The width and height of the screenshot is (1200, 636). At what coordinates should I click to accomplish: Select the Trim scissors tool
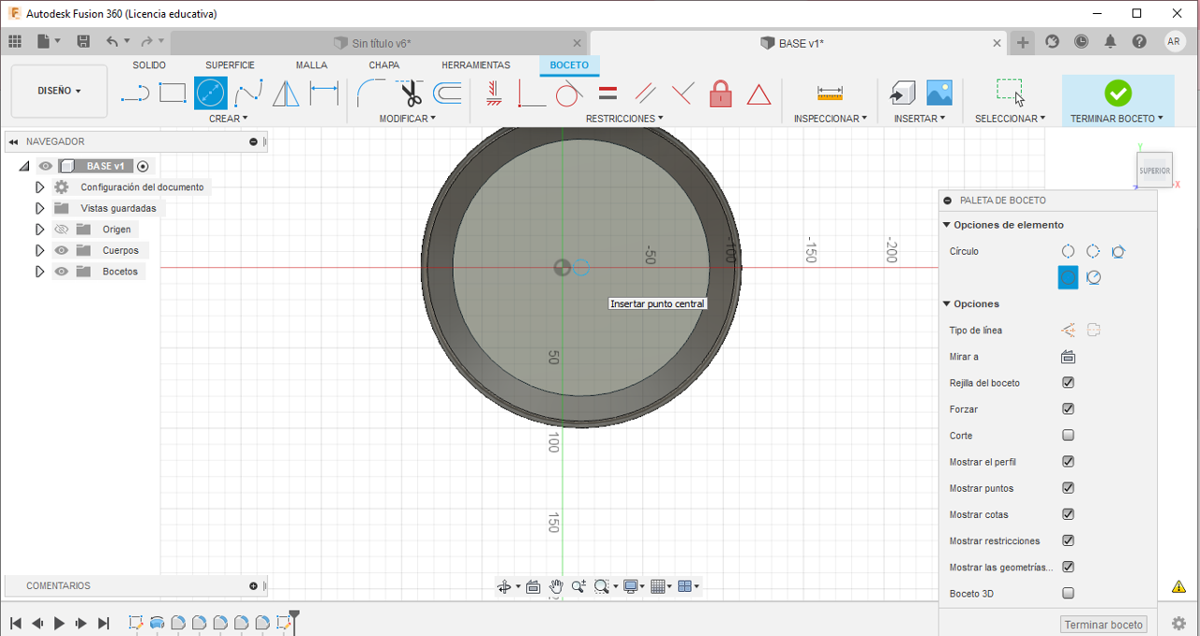(x=410, y=93)
